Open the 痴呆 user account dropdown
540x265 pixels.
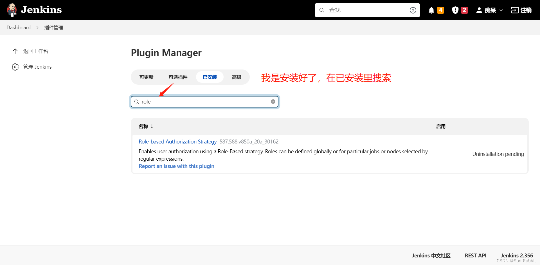(489, 10)
